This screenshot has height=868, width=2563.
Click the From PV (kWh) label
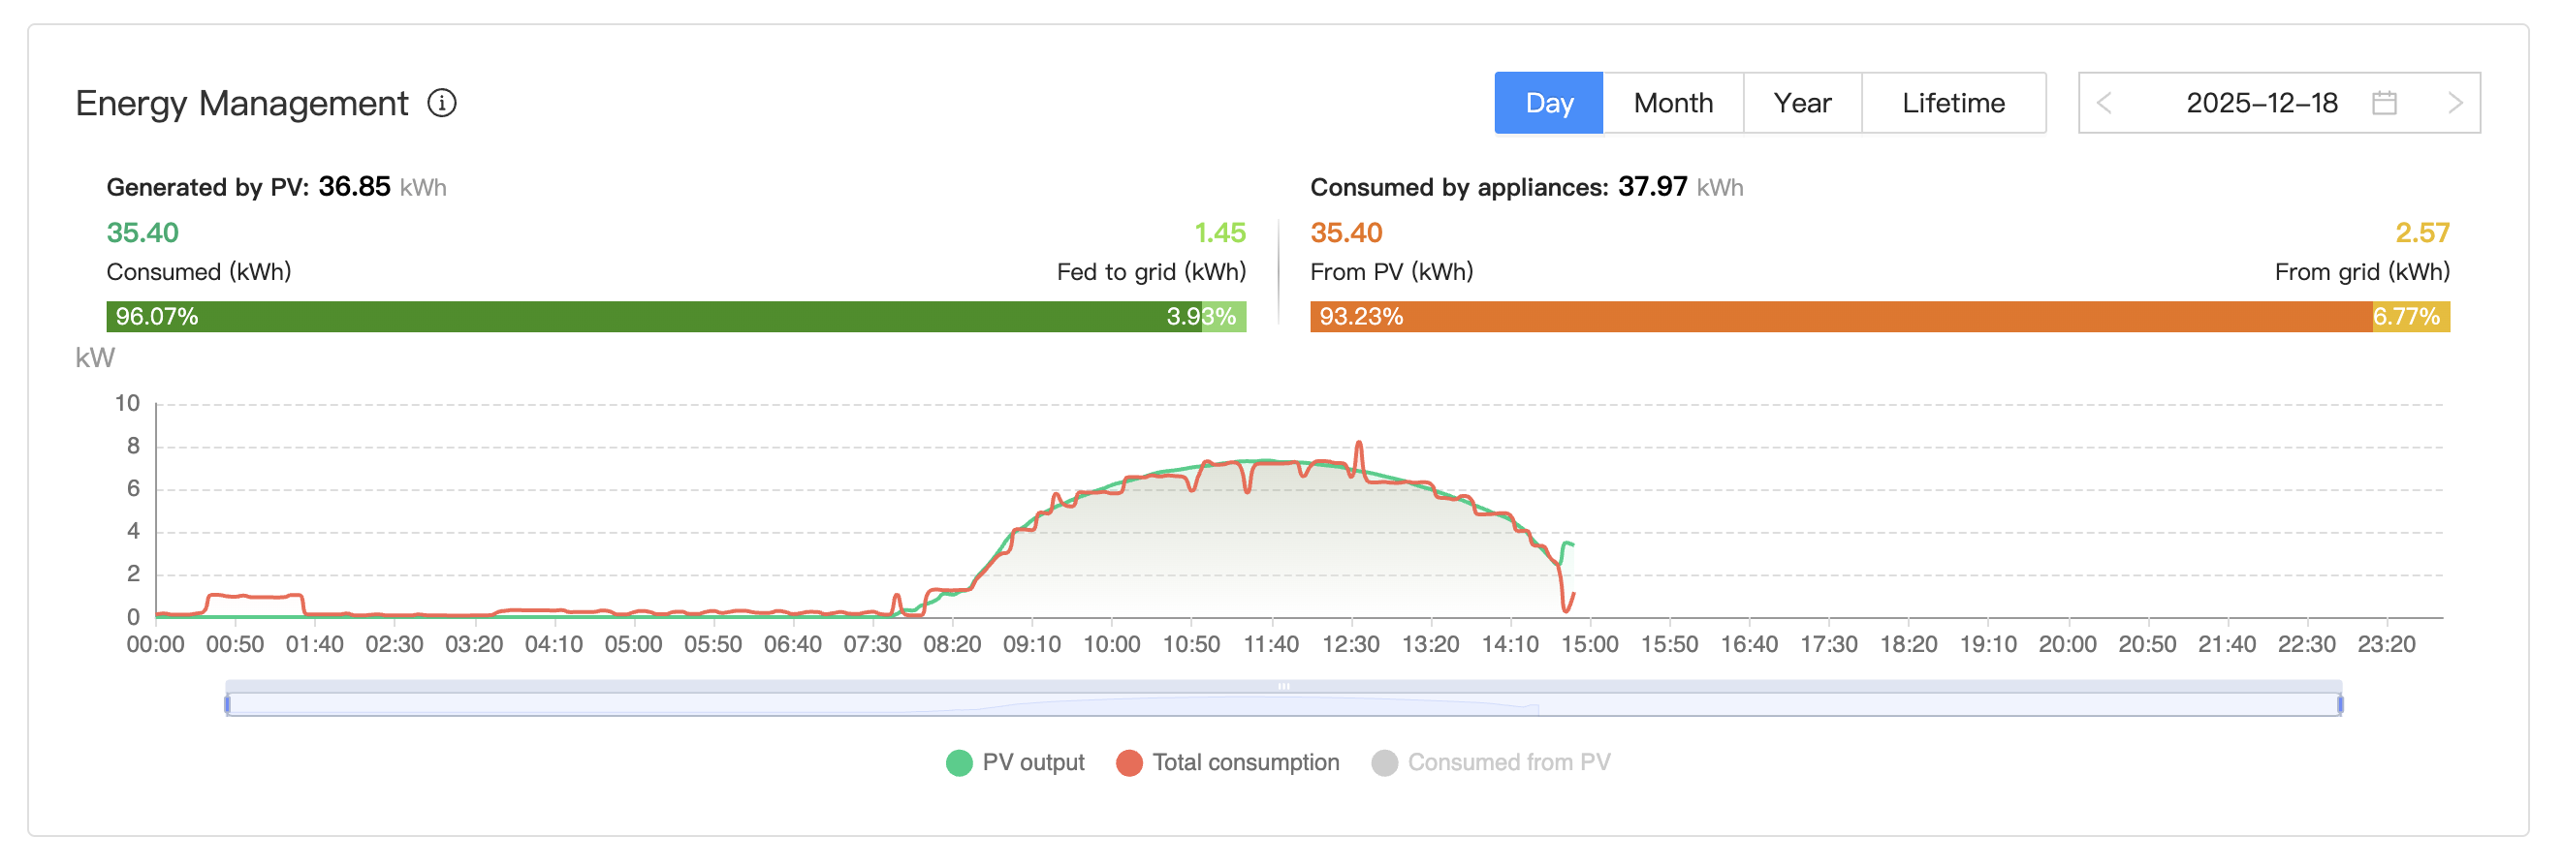1391,272
